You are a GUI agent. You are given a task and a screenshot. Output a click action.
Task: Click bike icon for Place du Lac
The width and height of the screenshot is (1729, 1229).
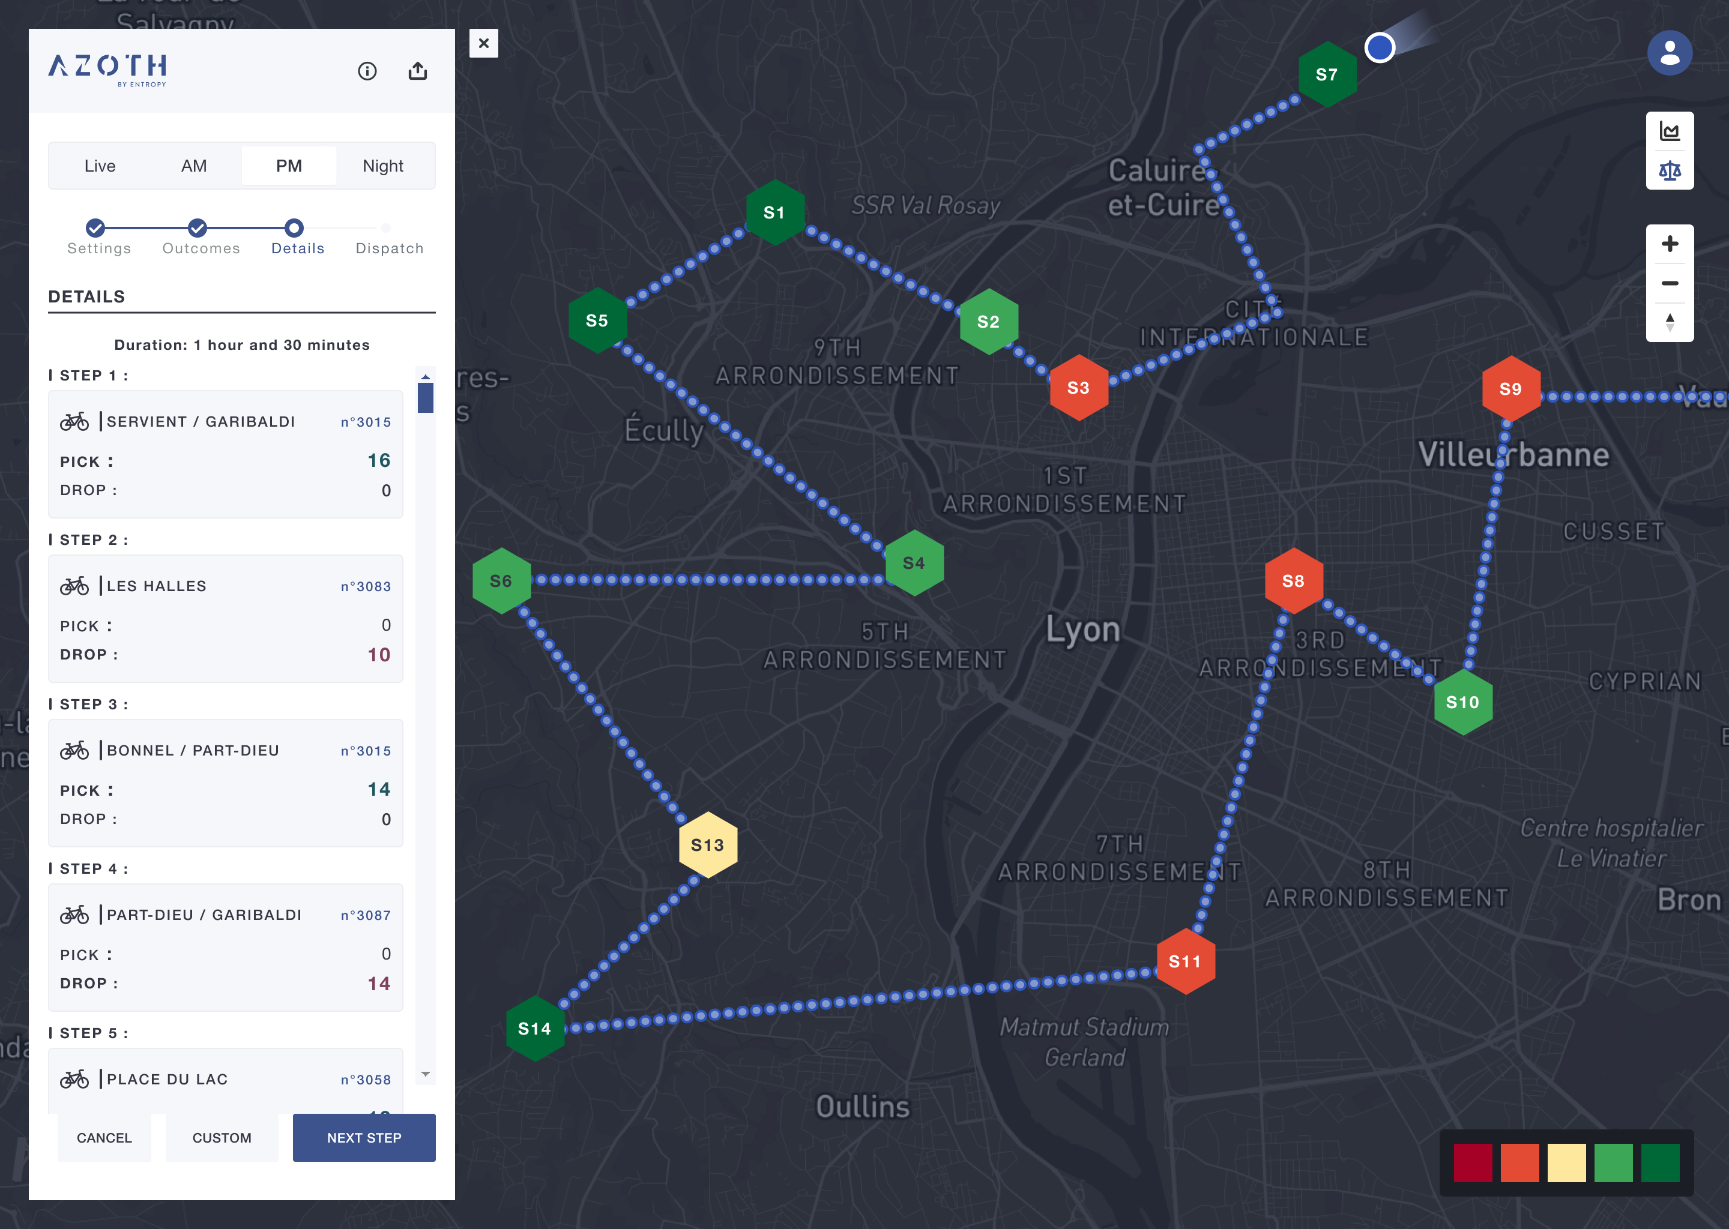coord(74,1079)
